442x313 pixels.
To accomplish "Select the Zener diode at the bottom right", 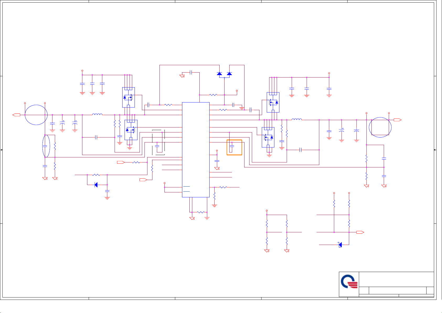I will click(x=340, y=245).
